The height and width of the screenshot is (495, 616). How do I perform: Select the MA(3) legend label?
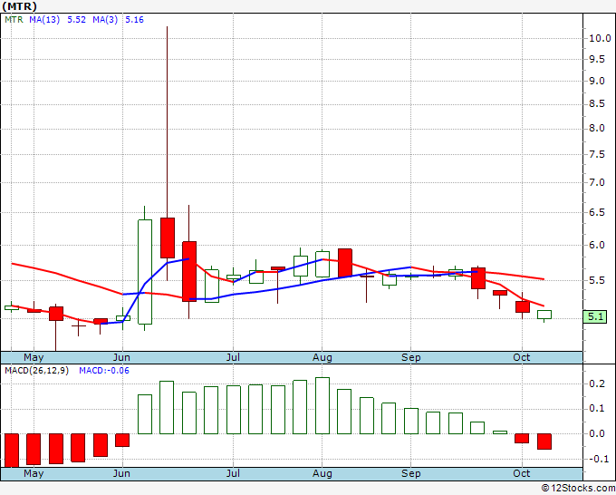point(105,19)
